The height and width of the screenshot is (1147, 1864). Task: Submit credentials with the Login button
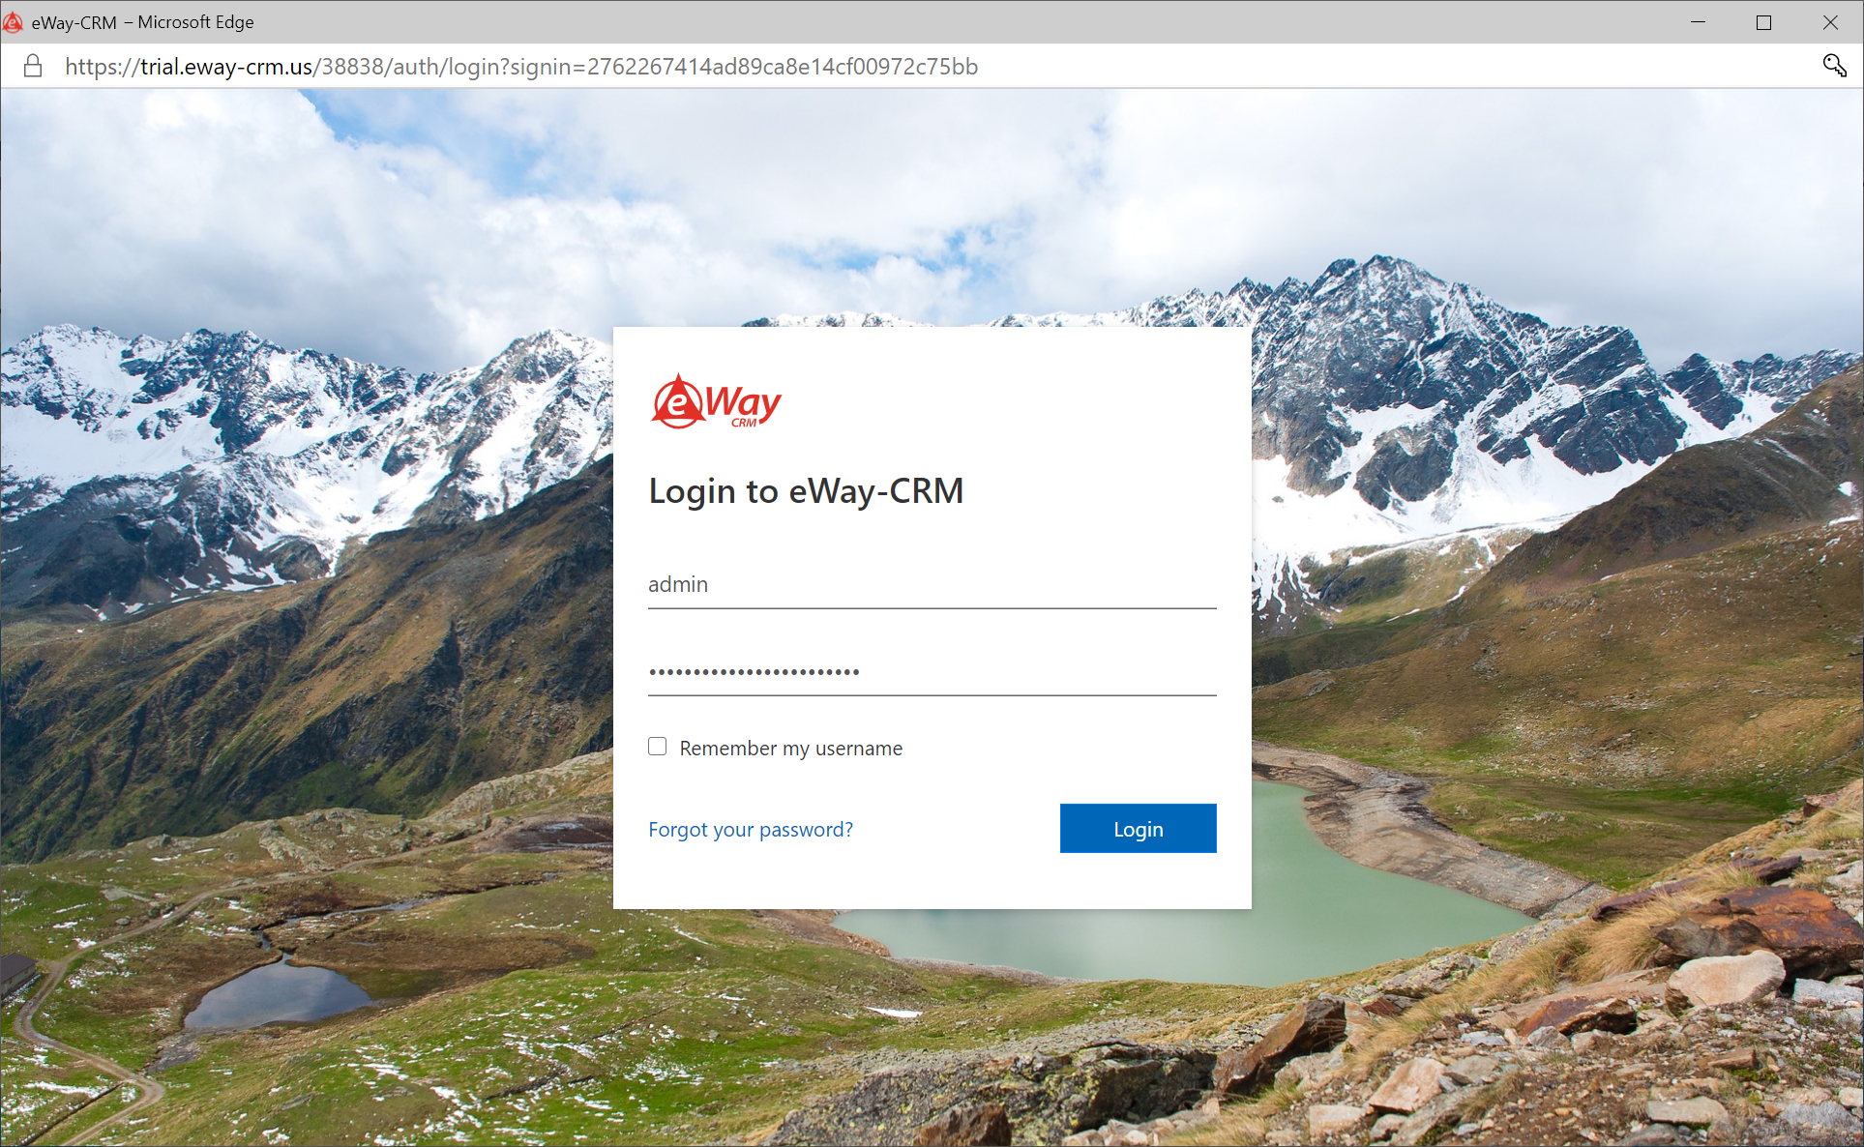1138,829
